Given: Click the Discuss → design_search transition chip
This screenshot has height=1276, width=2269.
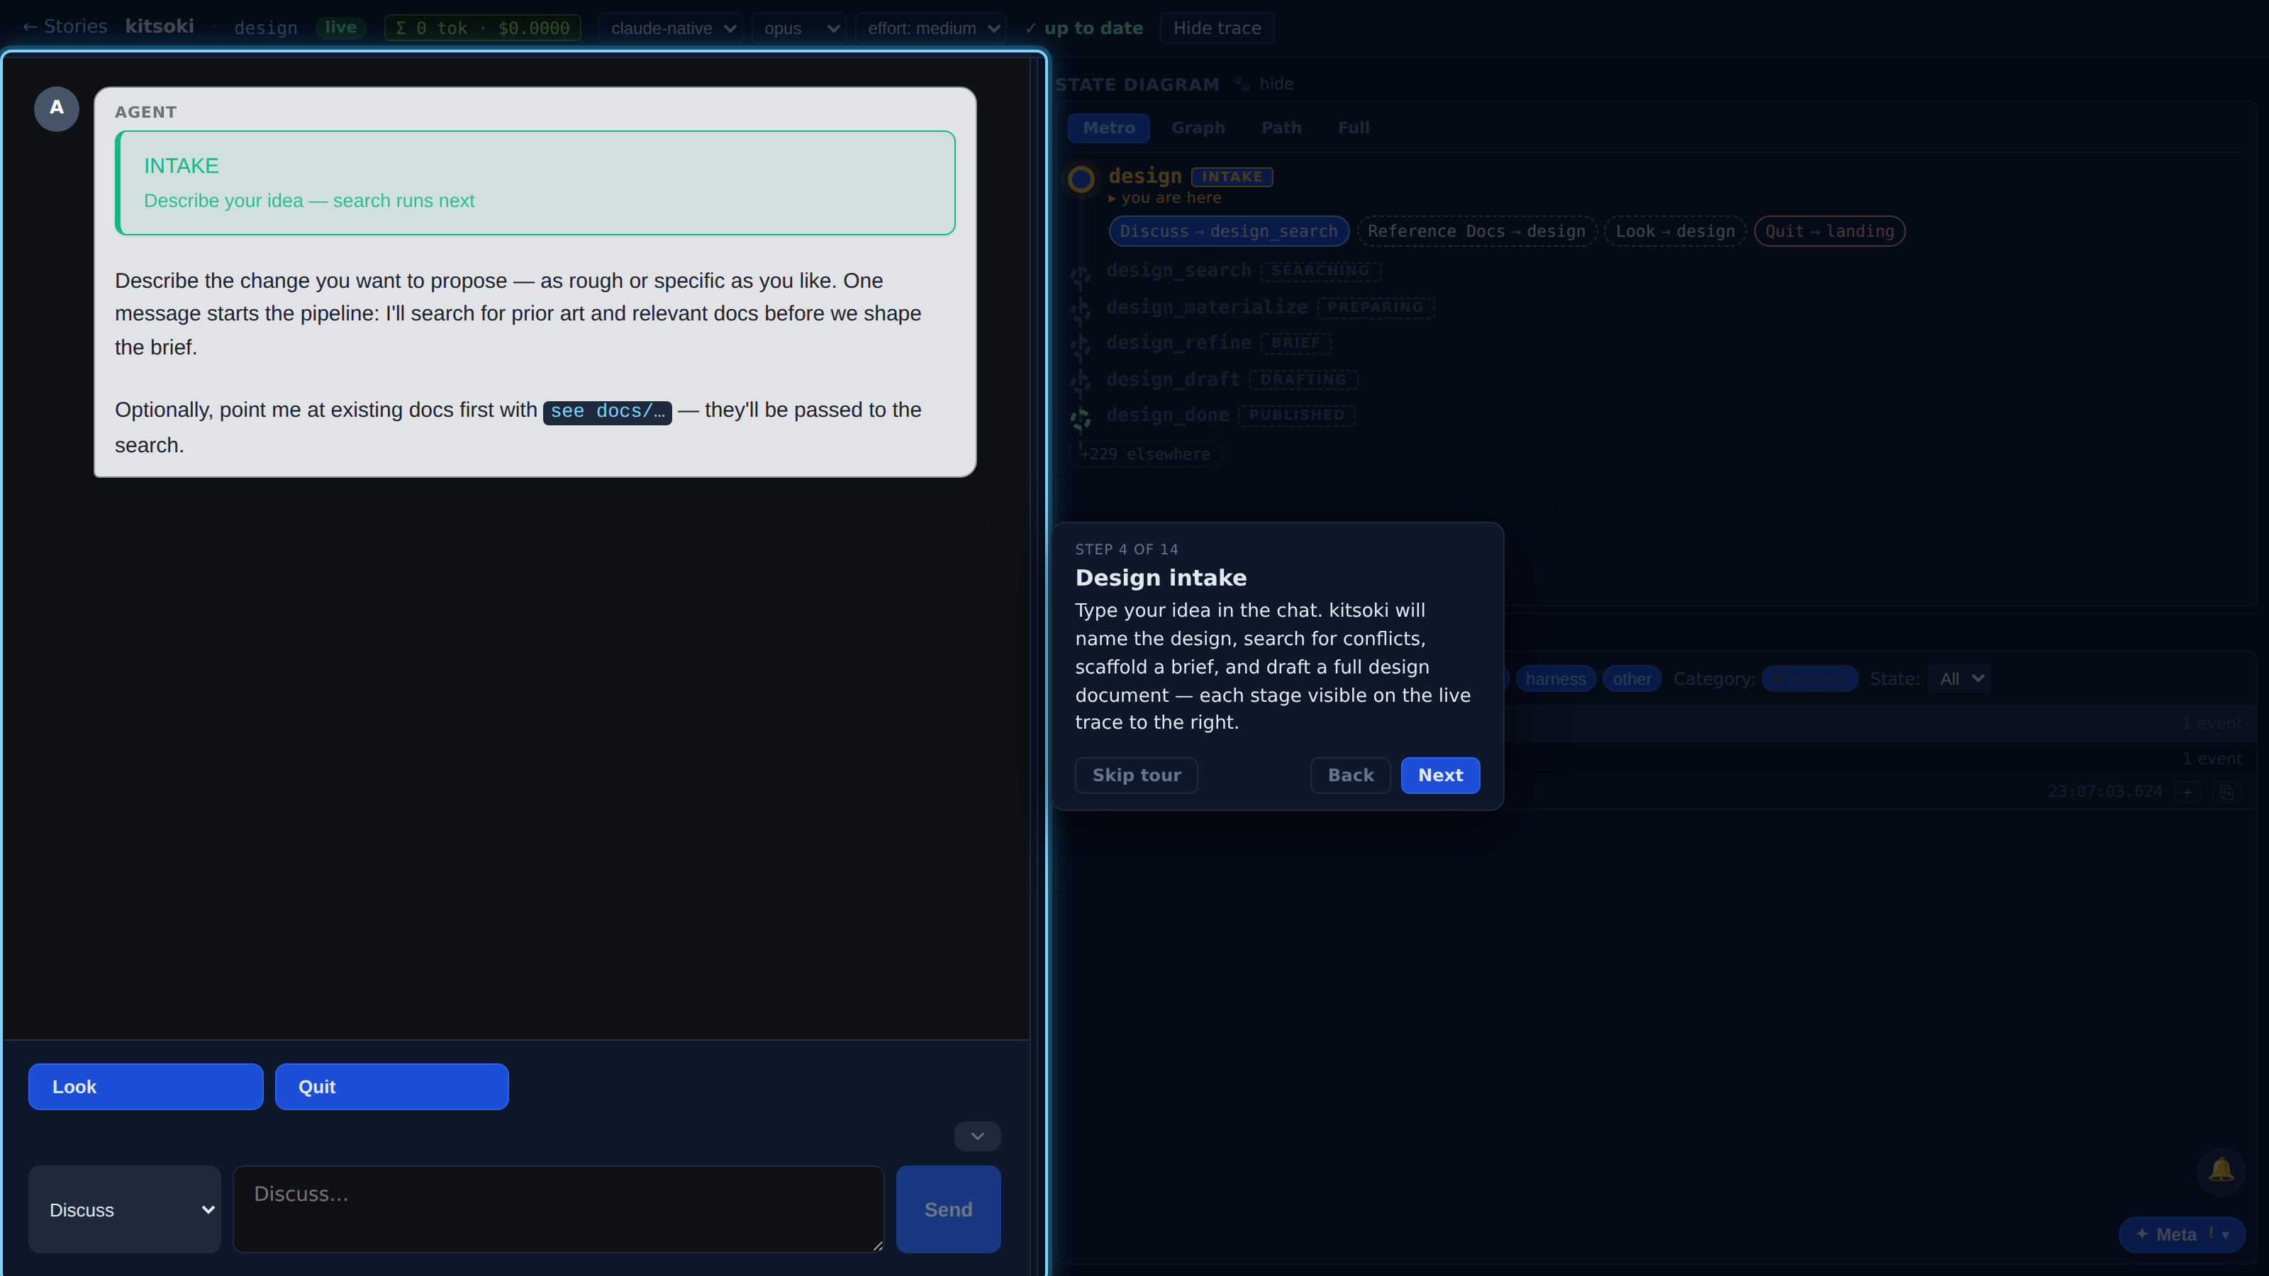Looking at the screenshot, I should tap(1229, 232).
